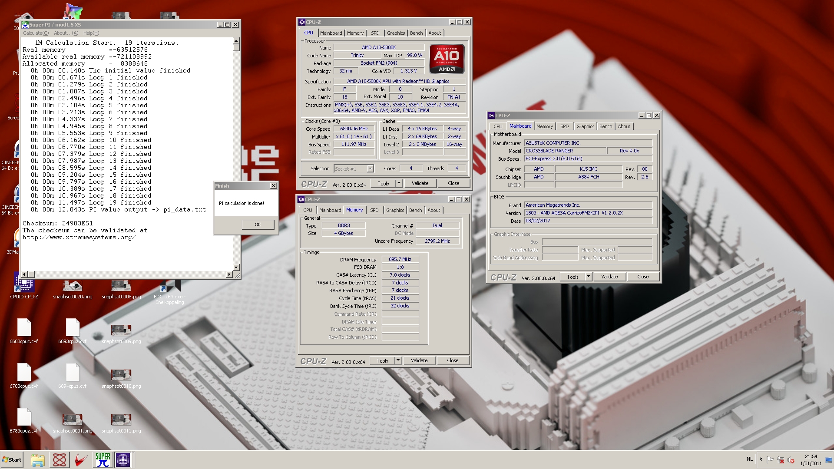Click the BIOS date 08/02/2017 field
Viewport: 834px width, 469px height.
click(x=588, y=221)
